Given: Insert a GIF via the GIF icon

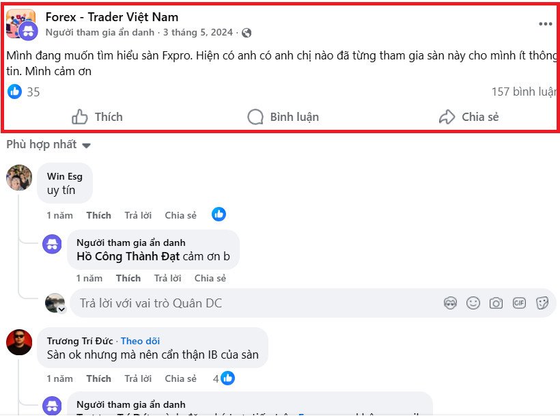Looking at the screenshot, I should coord(518,303).
